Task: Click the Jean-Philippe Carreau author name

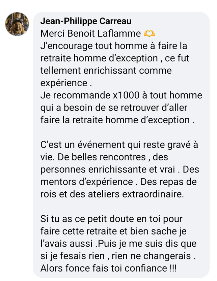Action: [x=86, y=21]
